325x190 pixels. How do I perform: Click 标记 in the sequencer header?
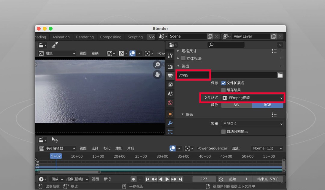tap(107, 148)
